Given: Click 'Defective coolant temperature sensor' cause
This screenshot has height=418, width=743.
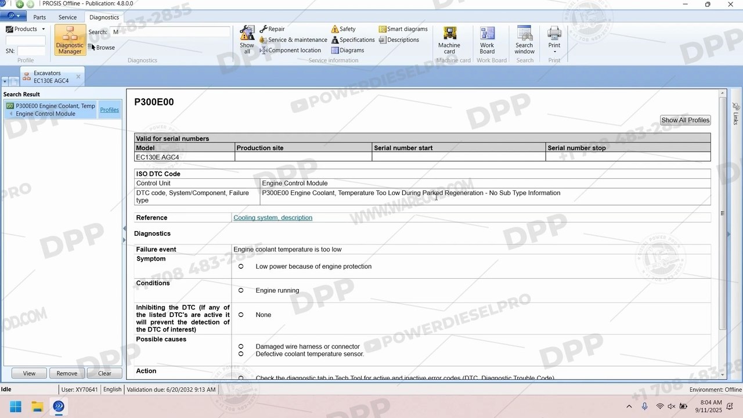Looking at the screenshot, I should click(309, 354).
